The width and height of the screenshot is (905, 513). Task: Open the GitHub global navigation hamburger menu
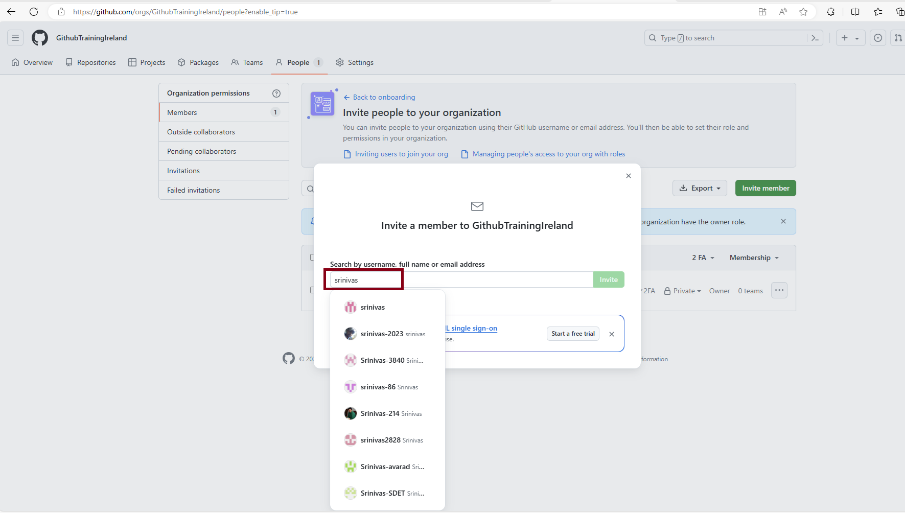(x=15, y=38)
